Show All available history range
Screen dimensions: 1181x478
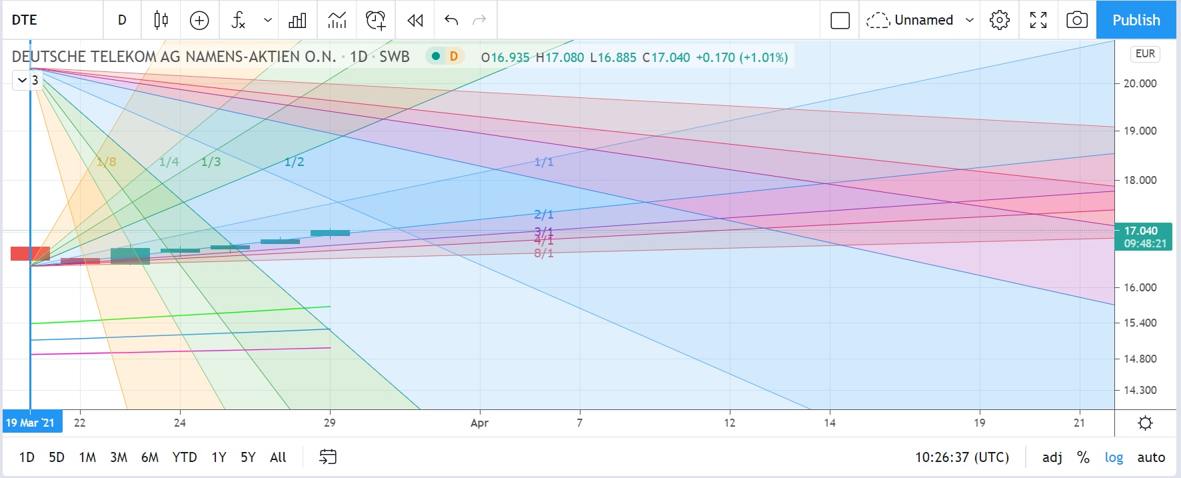tap(278, 457)
